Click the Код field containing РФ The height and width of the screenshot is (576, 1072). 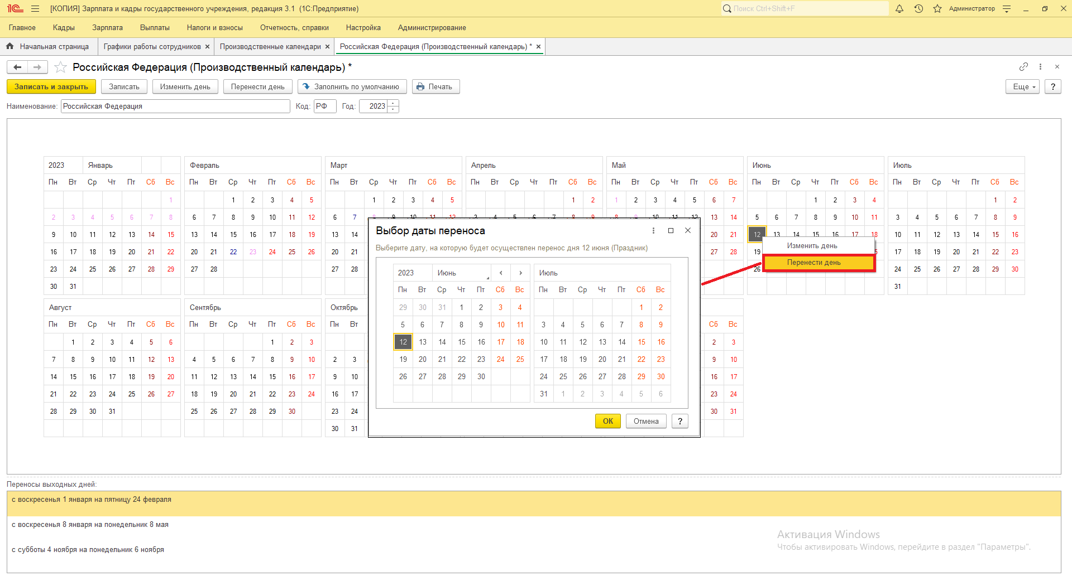(325, 106)
